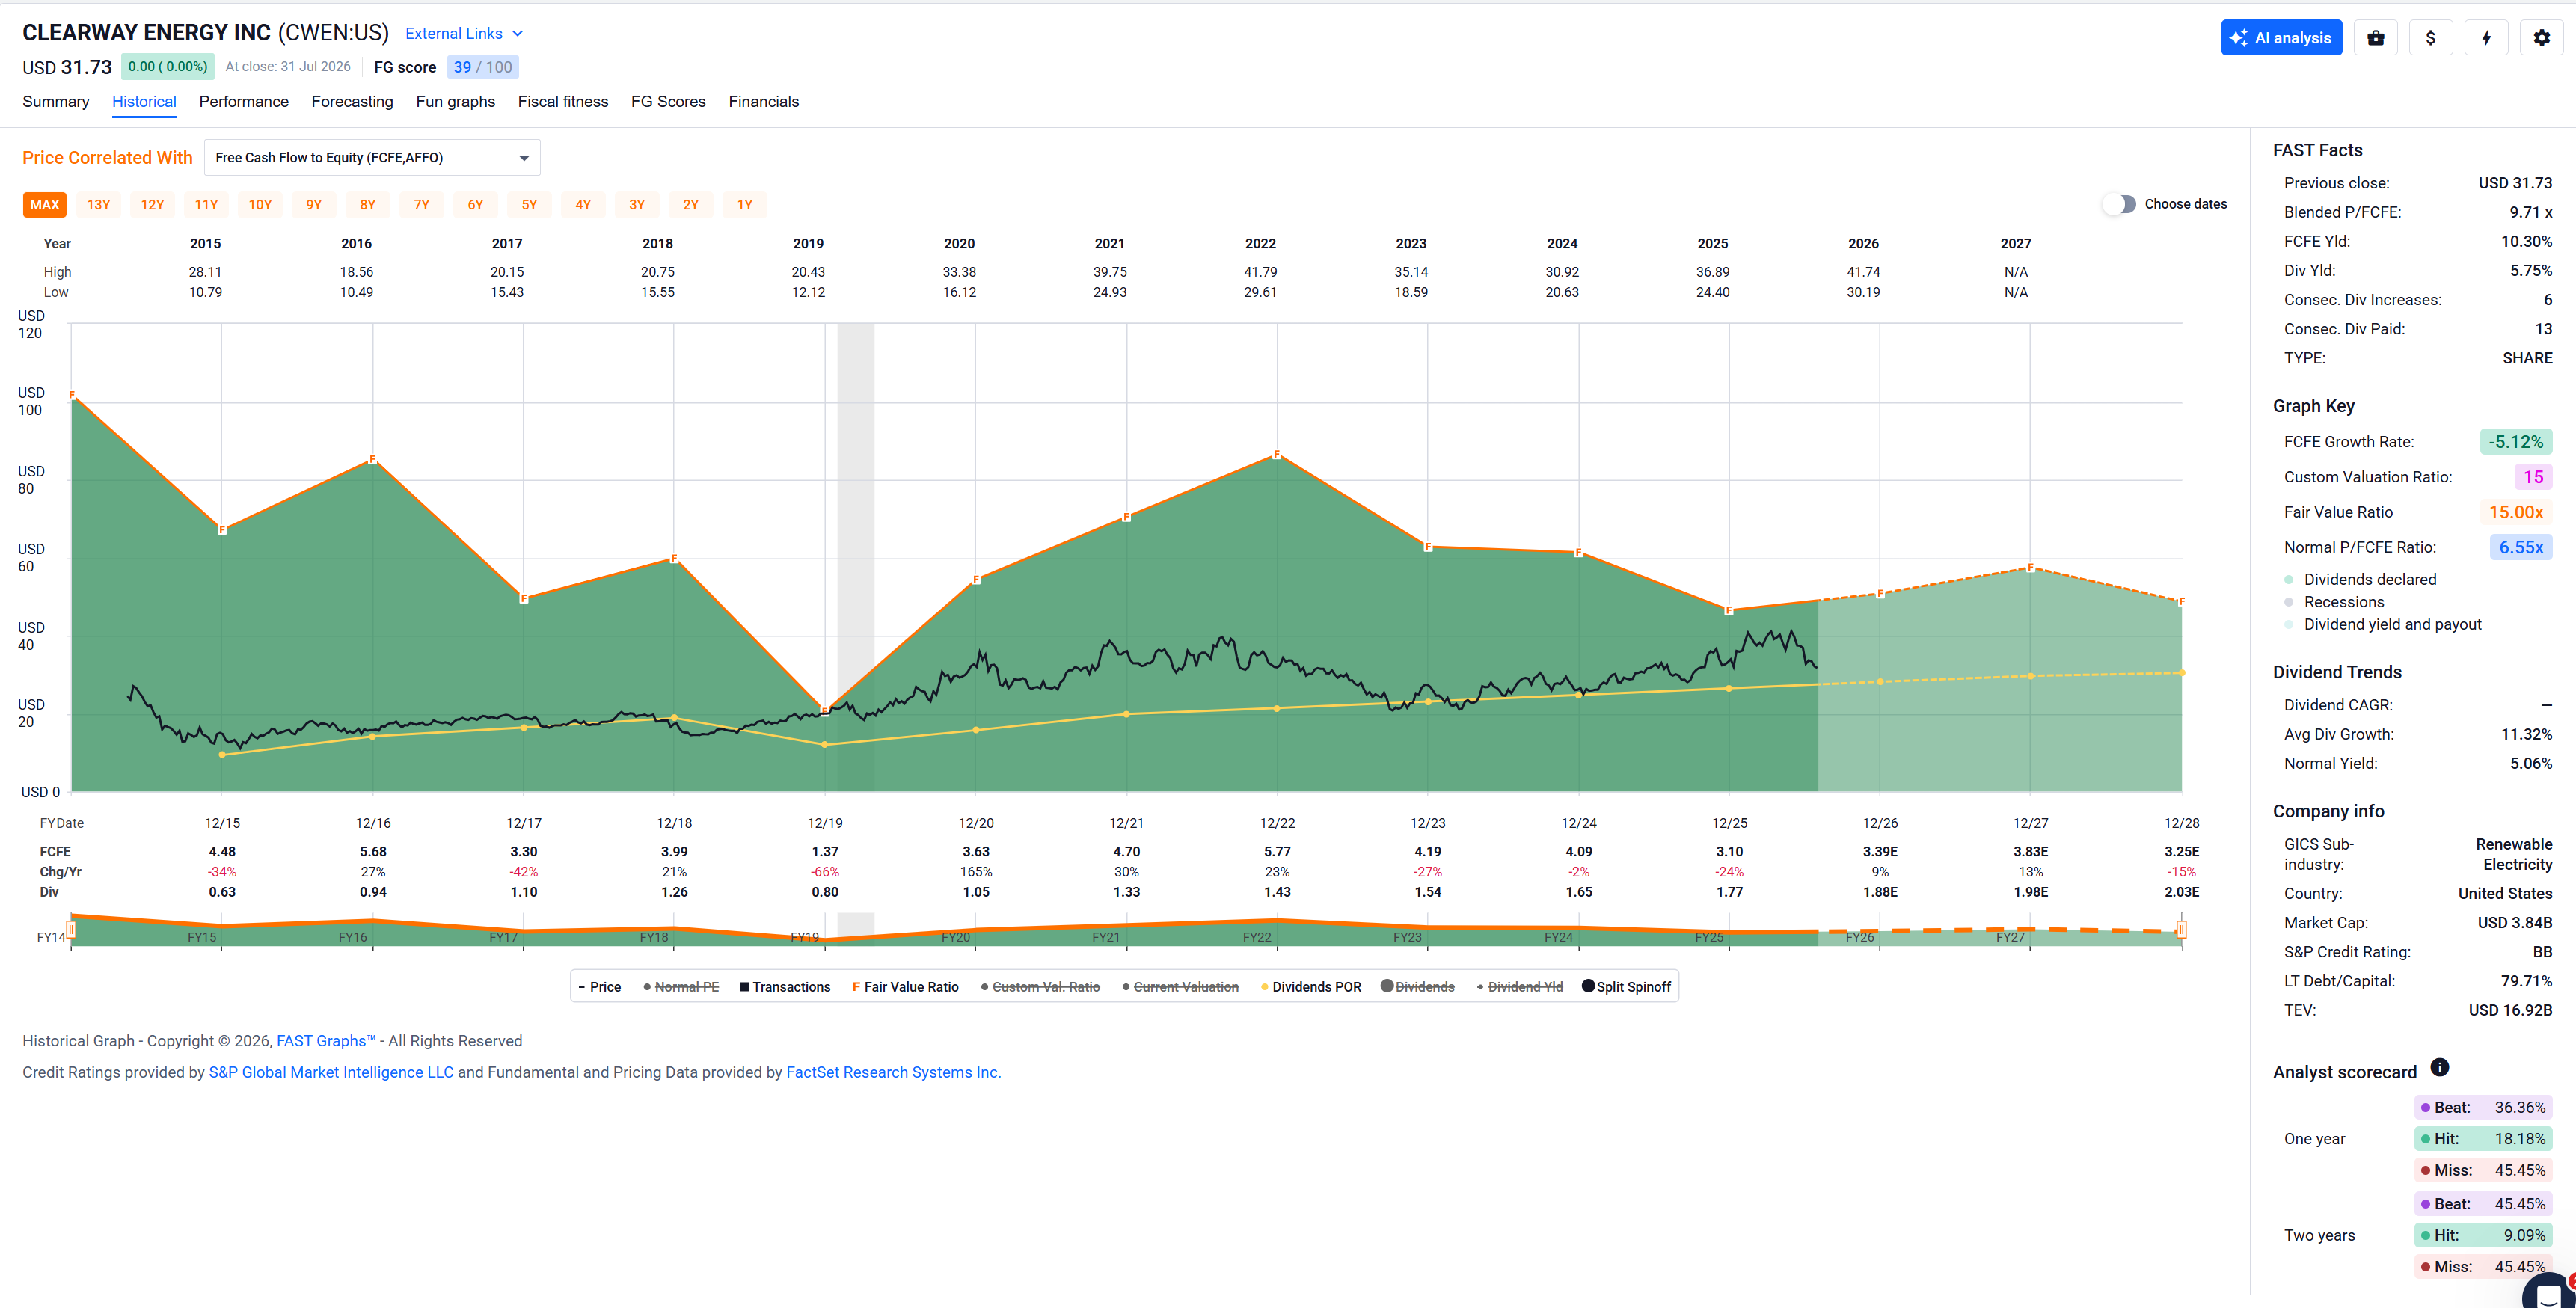Click the right handle of timeline range slider
The height and width of the screenshot is (1308, 2576).
[x=2181, y=930]
